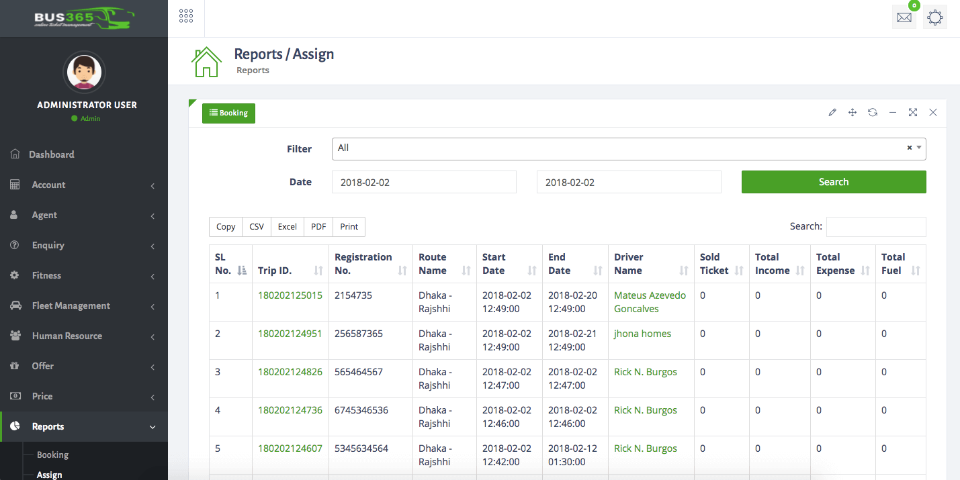Open the apps grid icon beside the logo
This screenshot has width=960, height=480.
pos(186,15)
